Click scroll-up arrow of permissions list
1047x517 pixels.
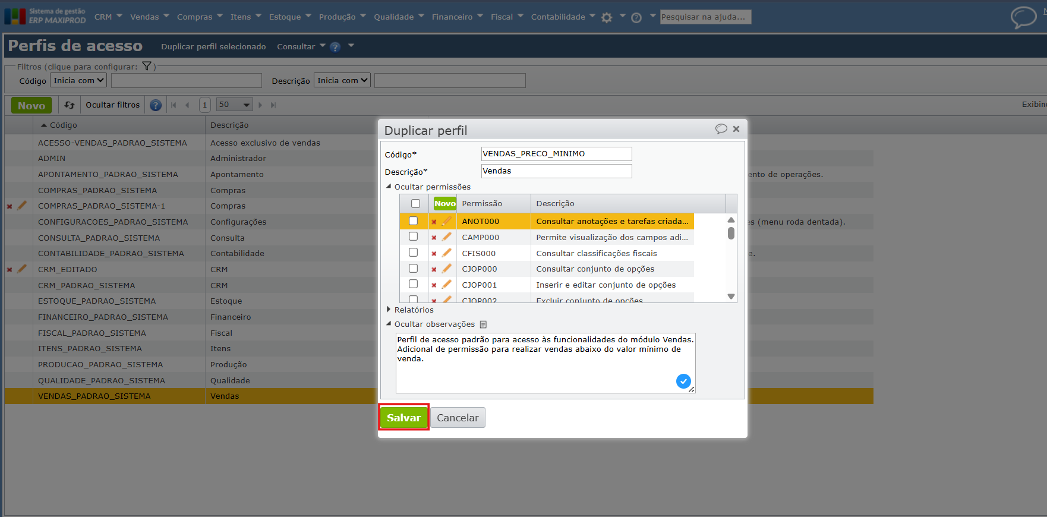(x=731, y=220)
